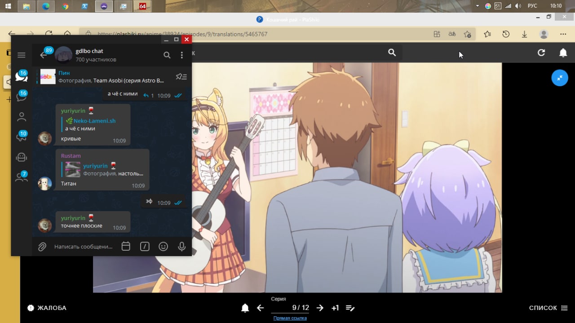The height and width of the screenshot is (323, 575).
Task: Open the reply count on 'а чё с ними'
Action: pyautogui.click(x=148, y=96)
